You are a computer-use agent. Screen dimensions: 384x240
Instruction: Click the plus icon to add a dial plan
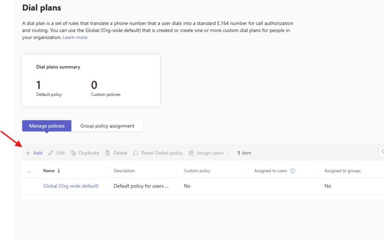pos(28,153)
